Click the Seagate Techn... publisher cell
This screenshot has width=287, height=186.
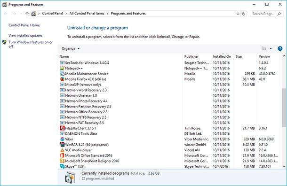pyautogui.click(x=197, y=62)
